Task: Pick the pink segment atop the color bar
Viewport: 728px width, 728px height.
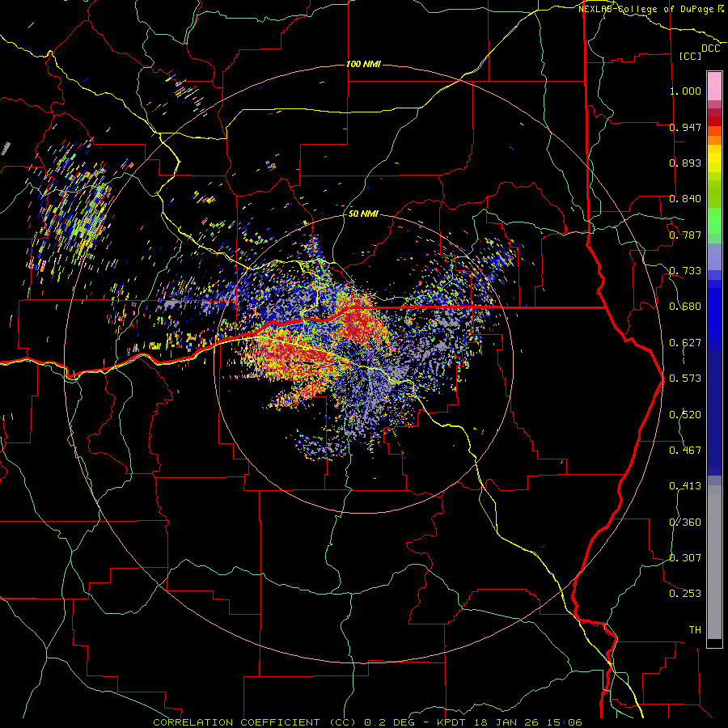Action: click(714, 86)
